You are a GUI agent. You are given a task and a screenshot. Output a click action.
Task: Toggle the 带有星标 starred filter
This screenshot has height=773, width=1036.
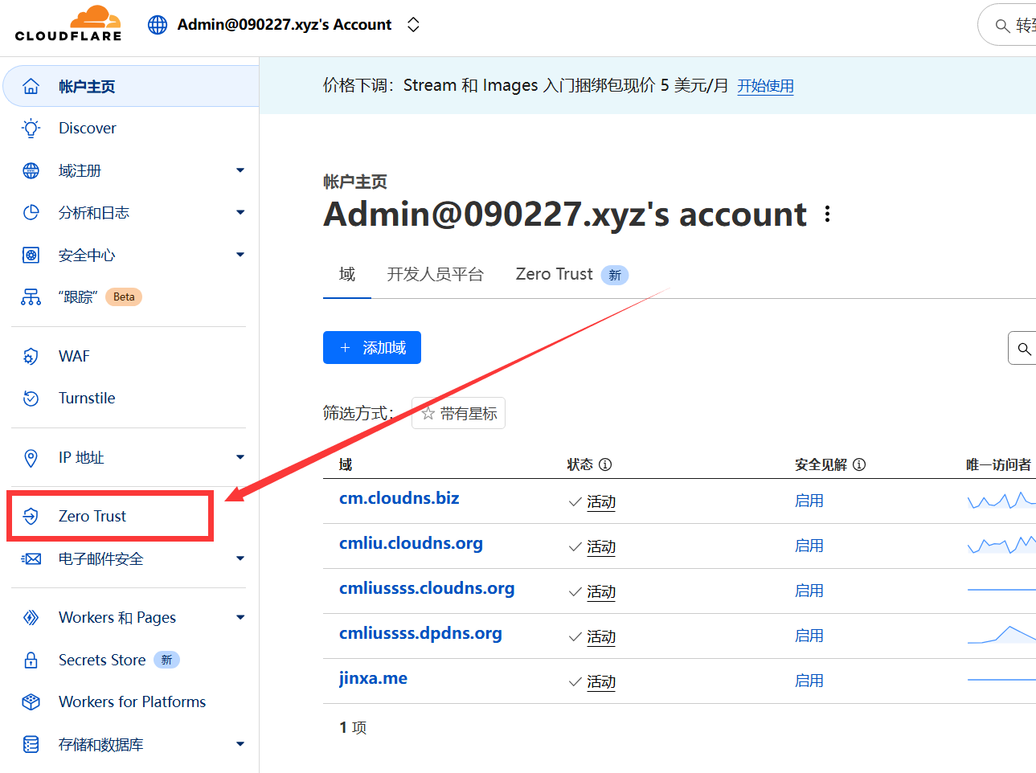(458, 413)
